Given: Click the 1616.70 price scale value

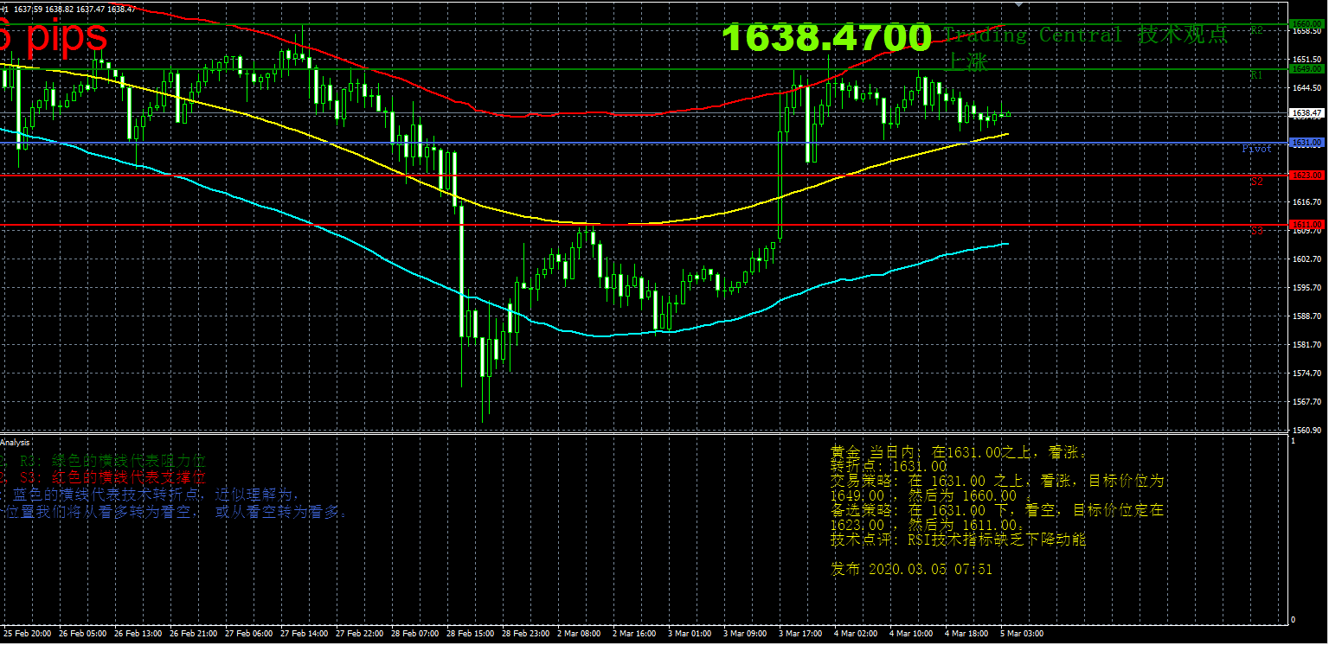Looking at the screenshot, I should (x=1306, y=201).
